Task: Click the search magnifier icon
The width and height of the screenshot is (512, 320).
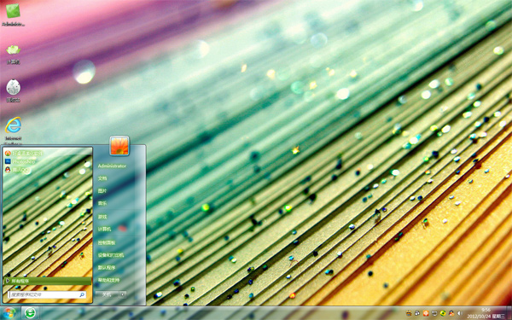Action: click(x=82, y=294)
